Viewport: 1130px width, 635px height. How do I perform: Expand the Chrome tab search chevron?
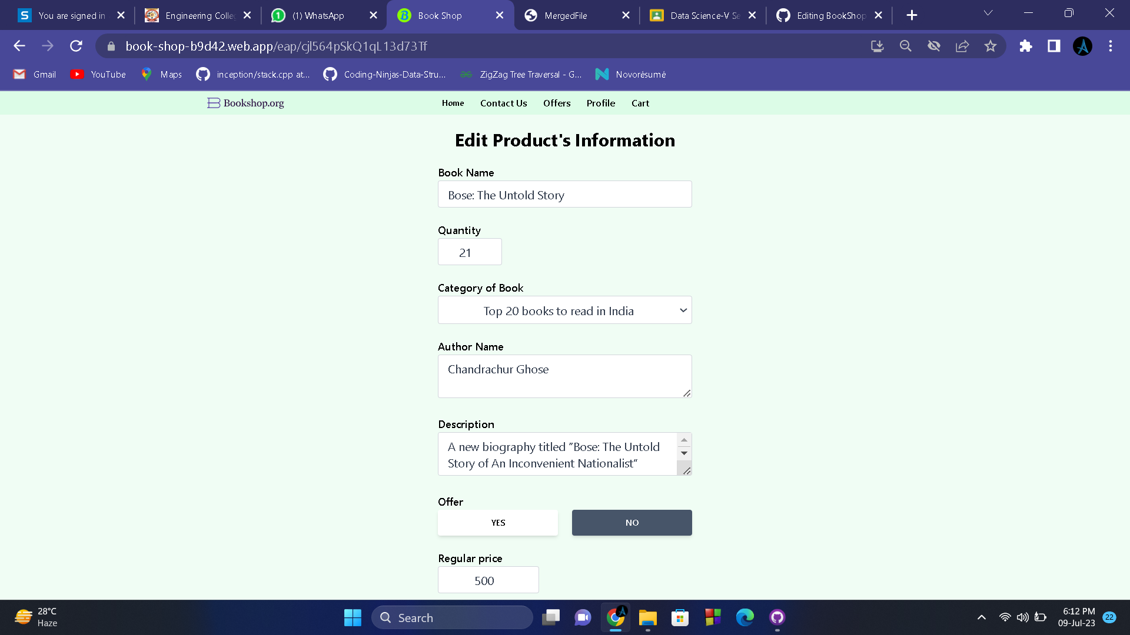(x=988, y=13)
